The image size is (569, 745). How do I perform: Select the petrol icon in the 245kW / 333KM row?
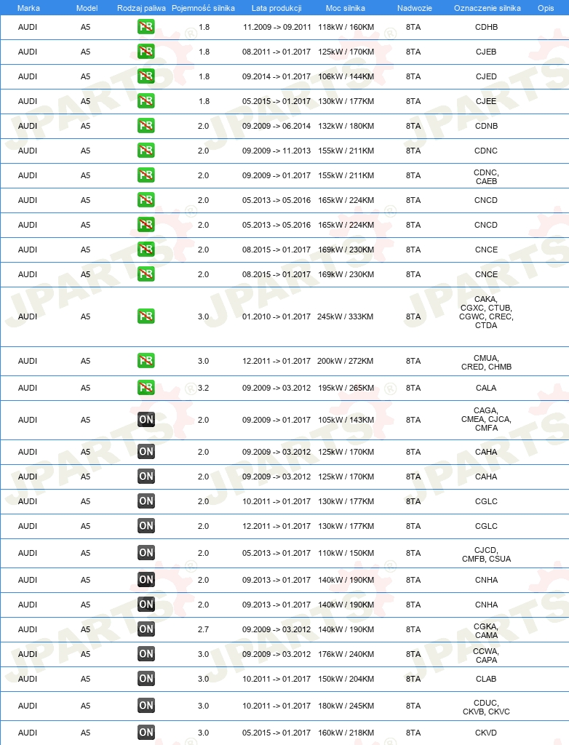pos(146,316)
